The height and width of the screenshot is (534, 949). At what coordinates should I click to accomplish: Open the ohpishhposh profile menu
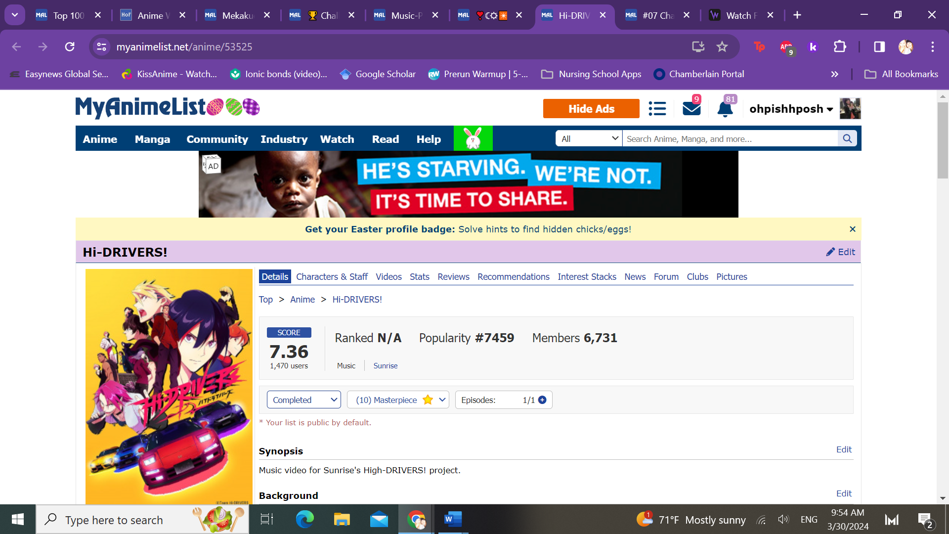pos(791,109)
